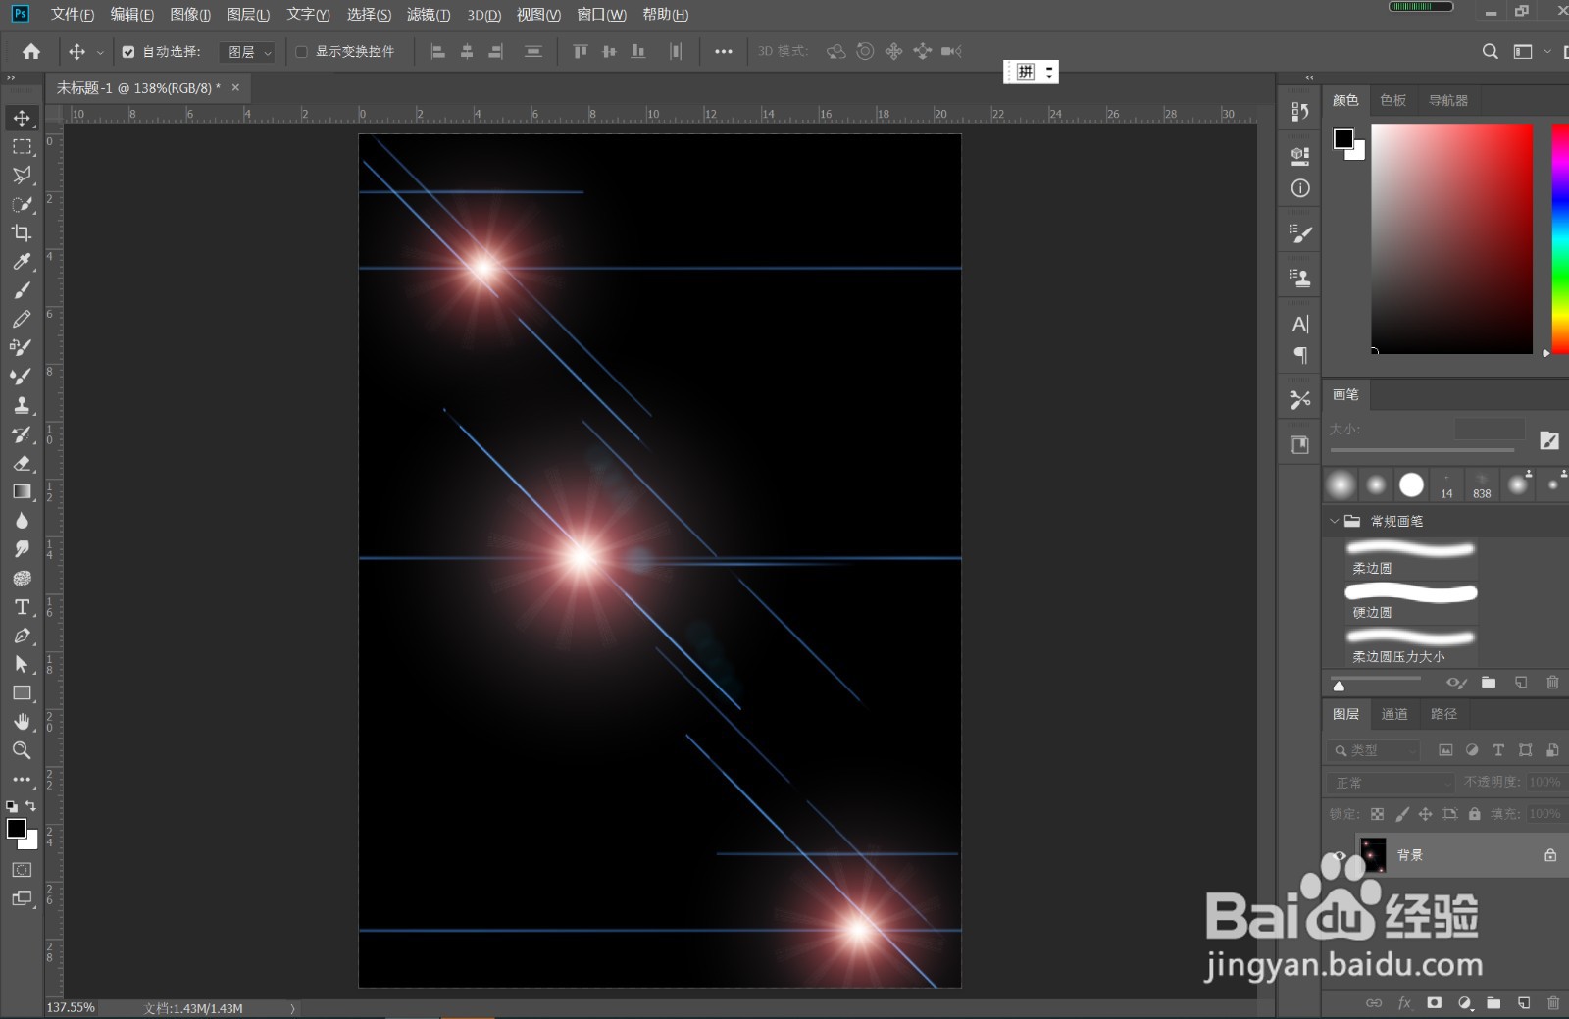The width and height of the screenshot is (1569, 1019).
Task: Select the Zoom tool
Action: pos(22,750)
